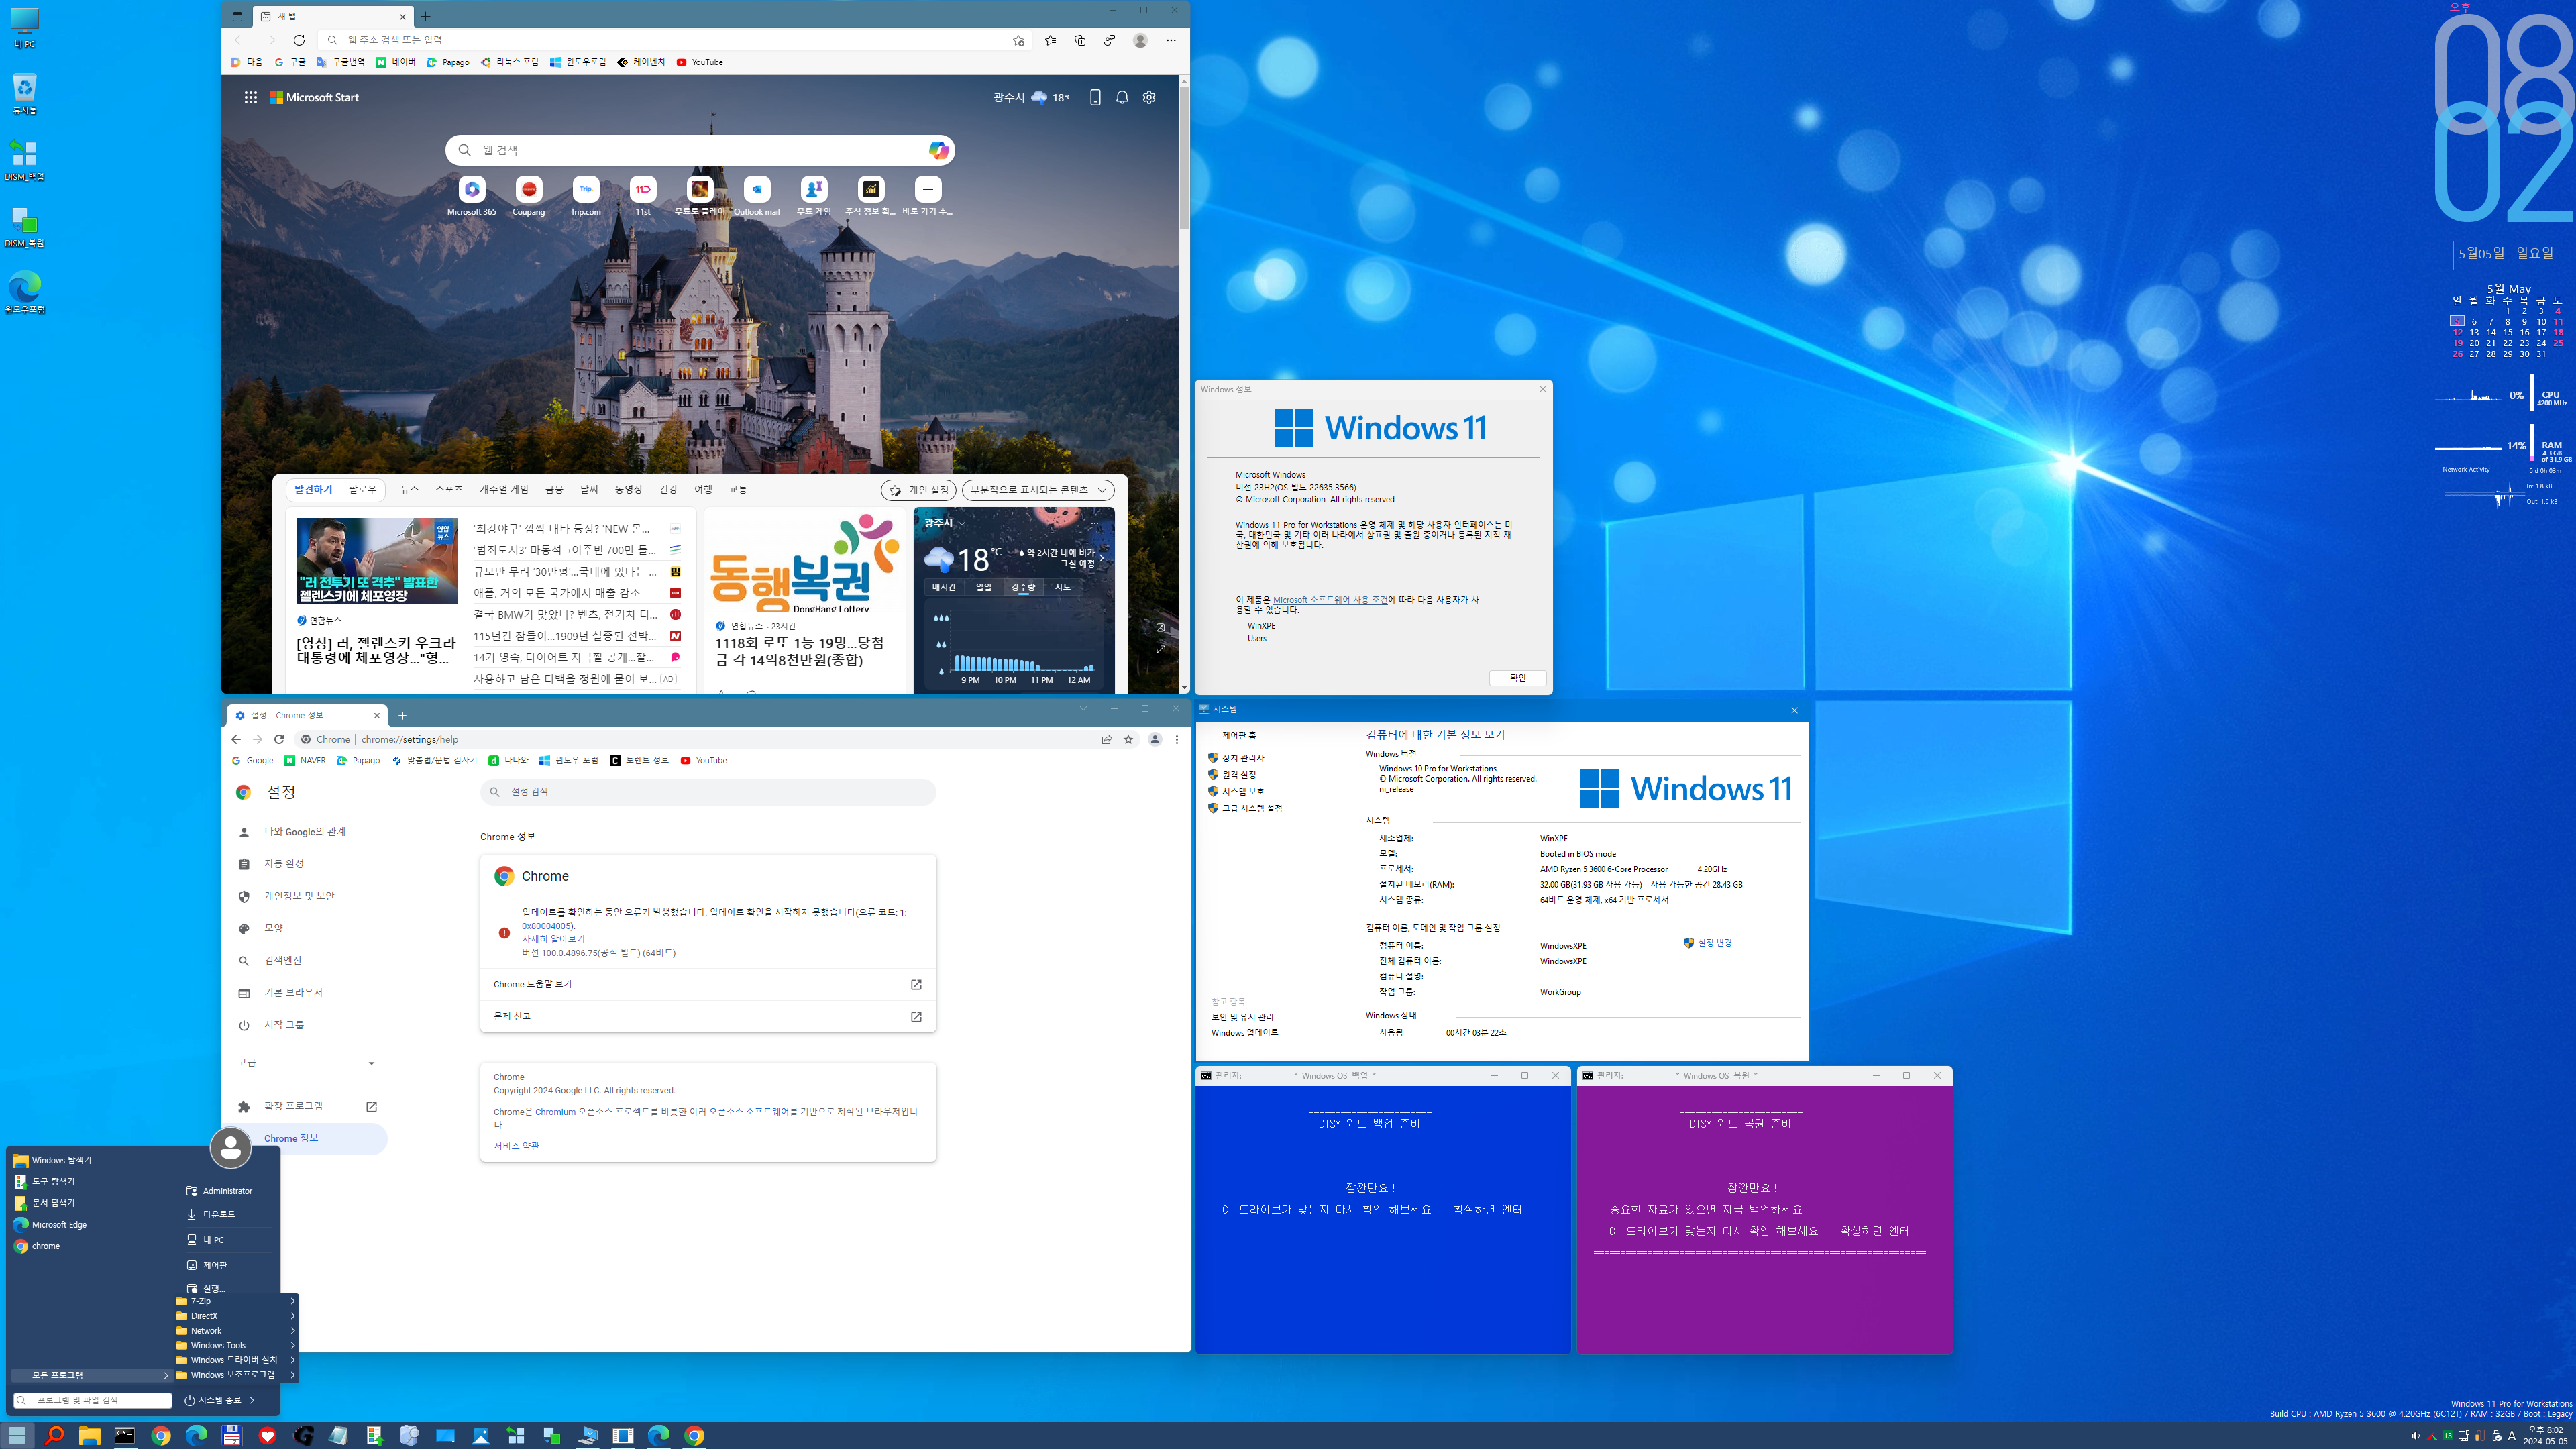The width and height of the screenshot is (2576, 1449).
Task: Open Chrome three-dot menu
Action: pyautogui.click(x=1177, y=739)
